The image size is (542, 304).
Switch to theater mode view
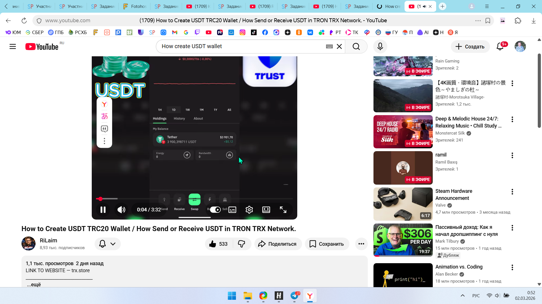[266, 210]
